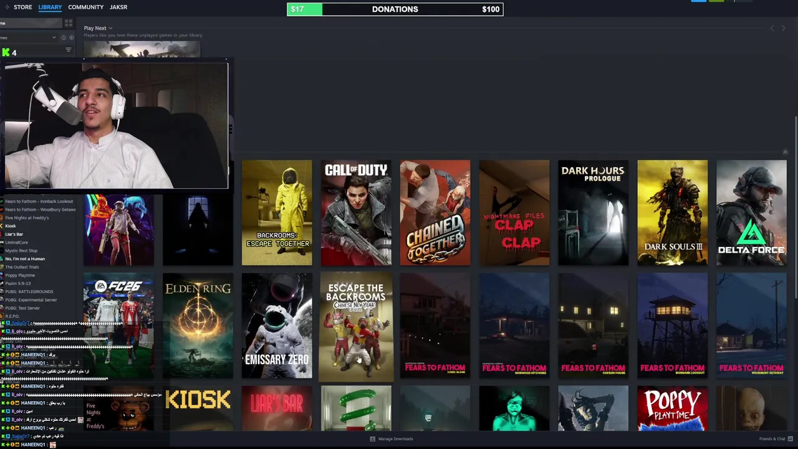798x449 pixels.
Task: Expand the Games collection dropdown chevron
Action: [x=54, y=37]
